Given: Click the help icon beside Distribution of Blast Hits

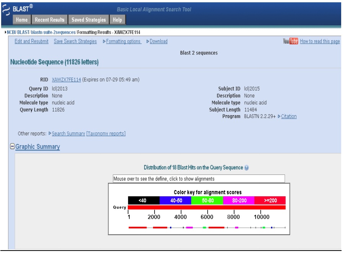Looking at the screenshot, I should click(247, 168).
